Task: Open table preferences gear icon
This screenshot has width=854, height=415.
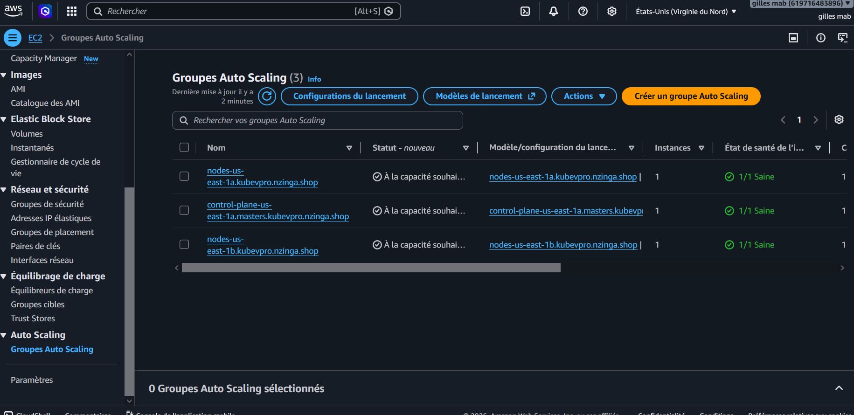Action: [839, 119]
